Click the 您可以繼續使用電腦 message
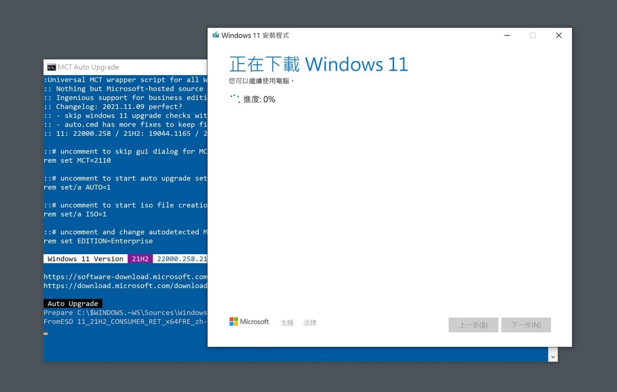The width and height of the screenshot is (617, 392). [x=261, y=81]
